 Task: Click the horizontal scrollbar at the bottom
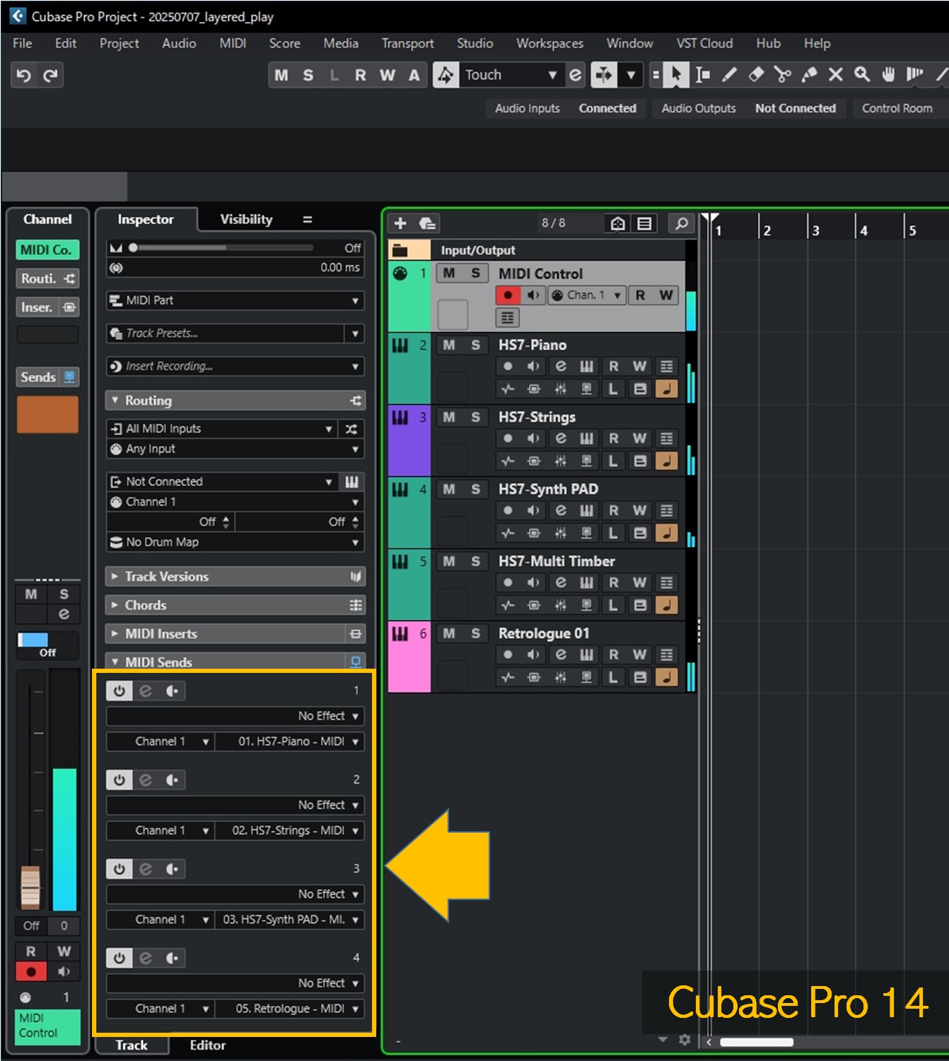756,1041
